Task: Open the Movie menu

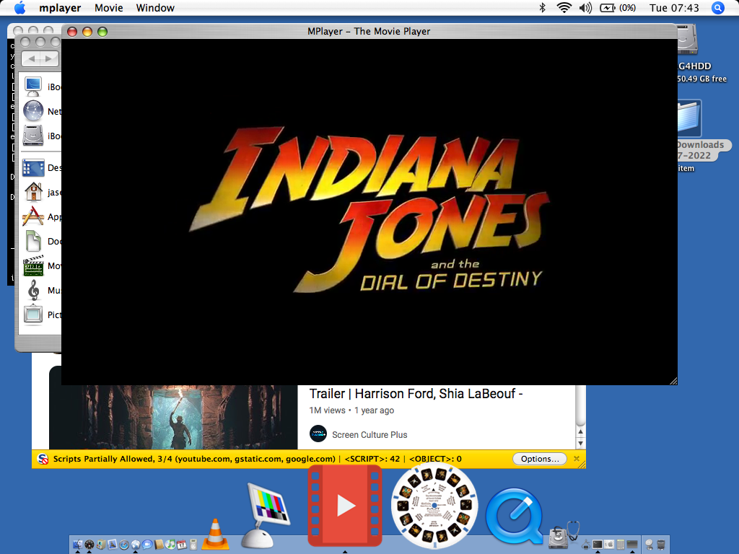Action: [109, 8]
